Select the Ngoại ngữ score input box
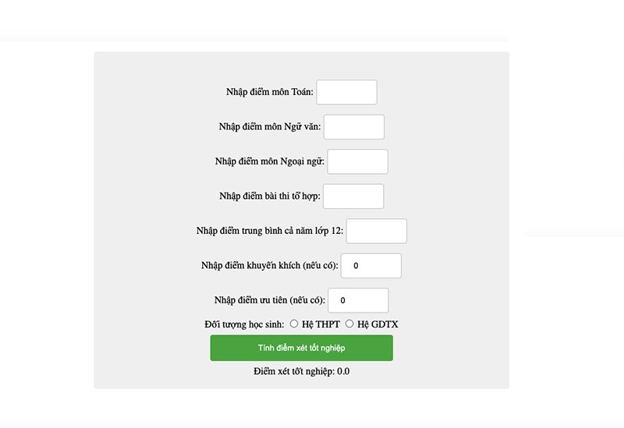The image size is (624, 428). click(x=357, y=161)
